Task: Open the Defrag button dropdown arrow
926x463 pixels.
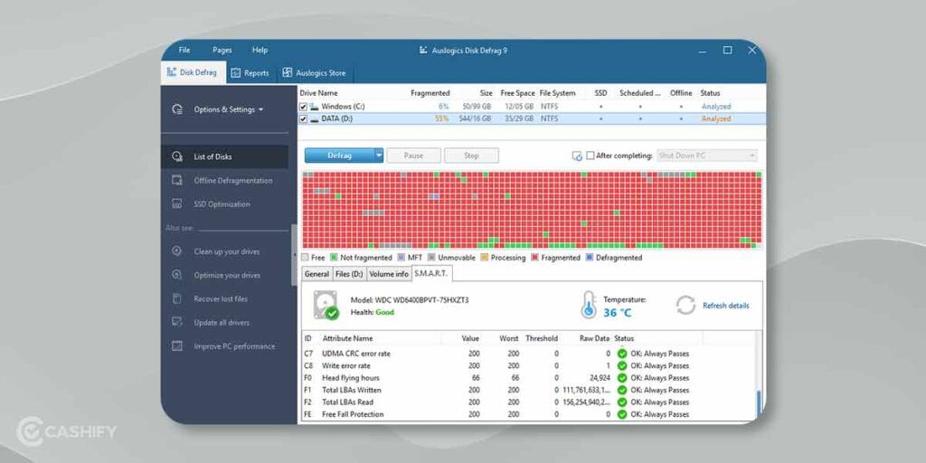Action: coord(378,156)
